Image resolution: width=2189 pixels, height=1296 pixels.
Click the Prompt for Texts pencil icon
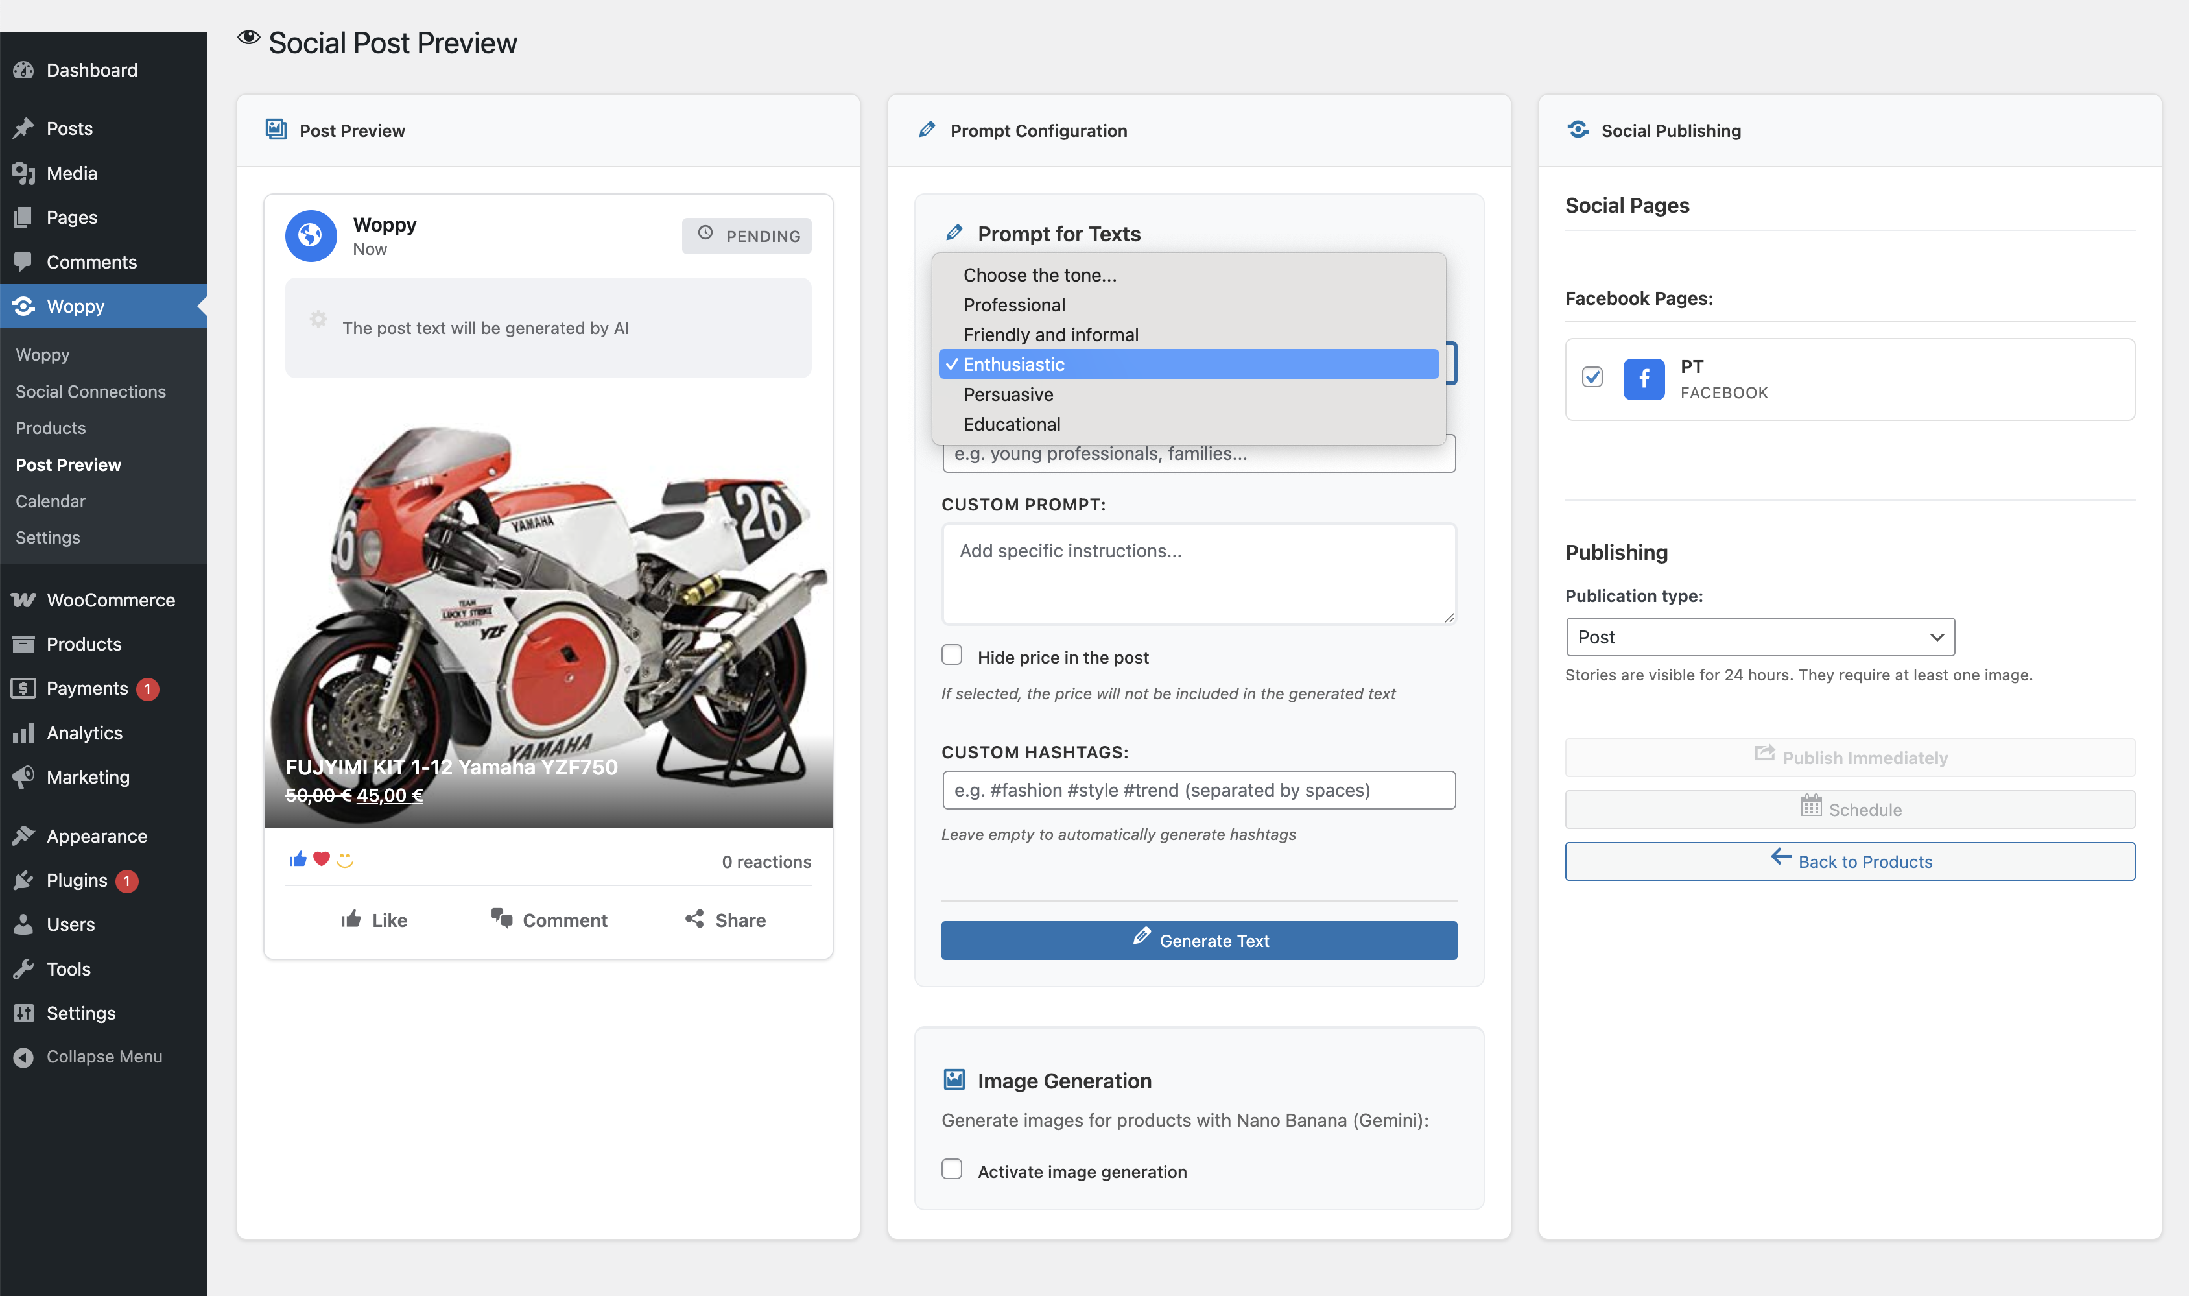point(955,232)
